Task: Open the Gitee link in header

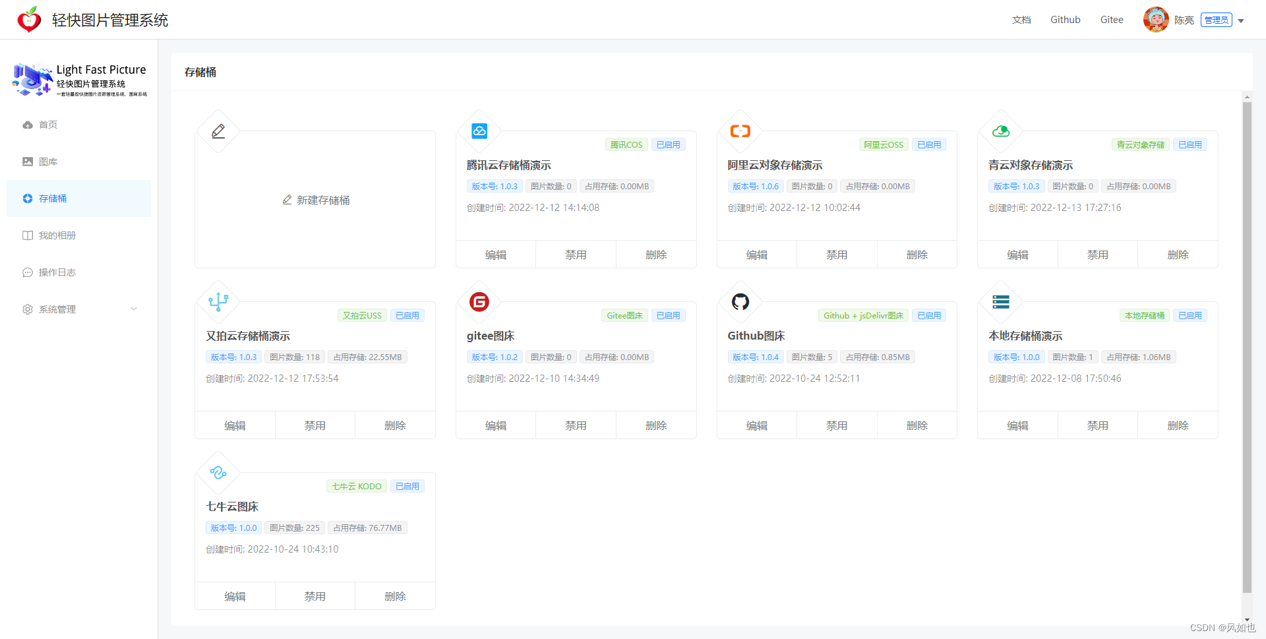Action: pos(1112,20)
